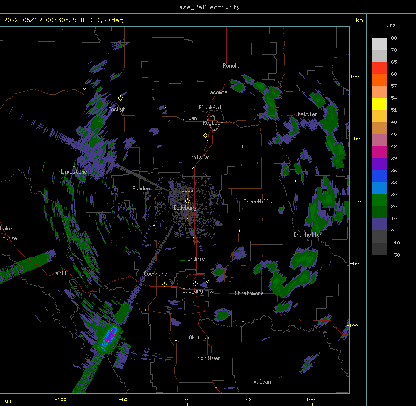Click the Drumheller town label

(308, 235)
